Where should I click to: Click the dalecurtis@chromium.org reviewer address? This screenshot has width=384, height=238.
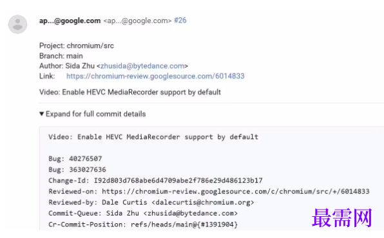click(x=203, y=202)
